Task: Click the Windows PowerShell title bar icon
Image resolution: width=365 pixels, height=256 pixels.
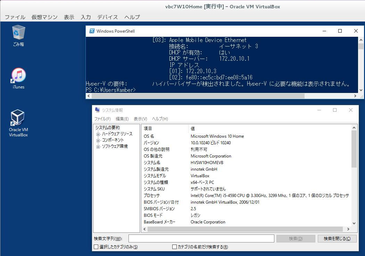Action: (92, 31)
